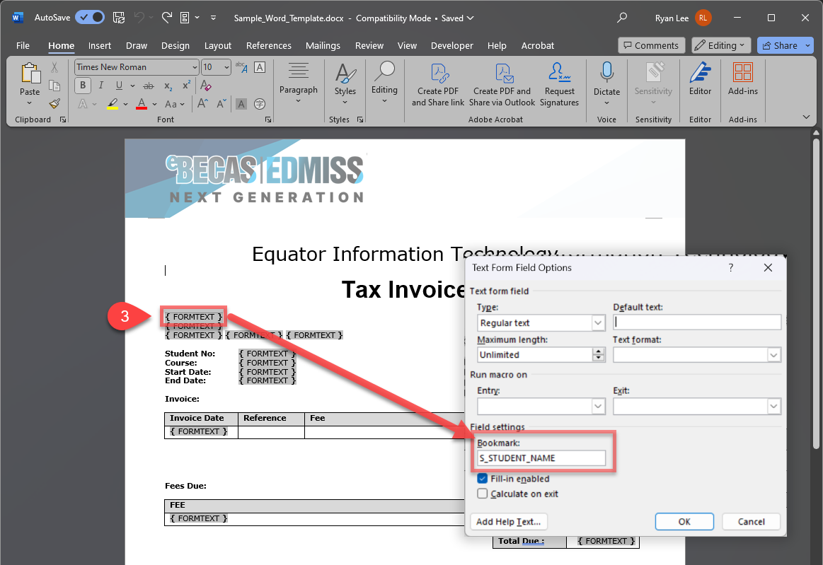Click Create PDF and Share link
This screenshot has height=565, width=823.
(438, 84)
